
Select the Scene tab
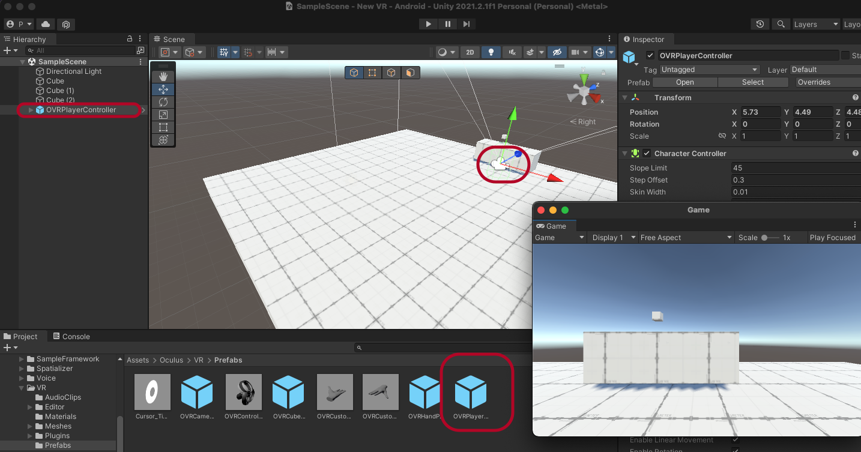169,39
